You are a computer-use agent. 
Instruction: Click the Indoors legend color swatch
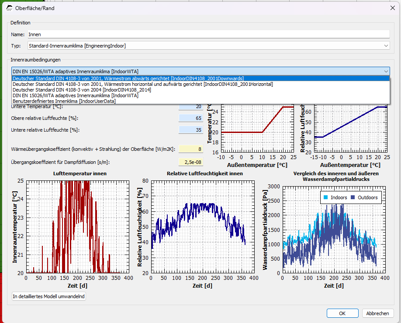[x=326, y=197]
